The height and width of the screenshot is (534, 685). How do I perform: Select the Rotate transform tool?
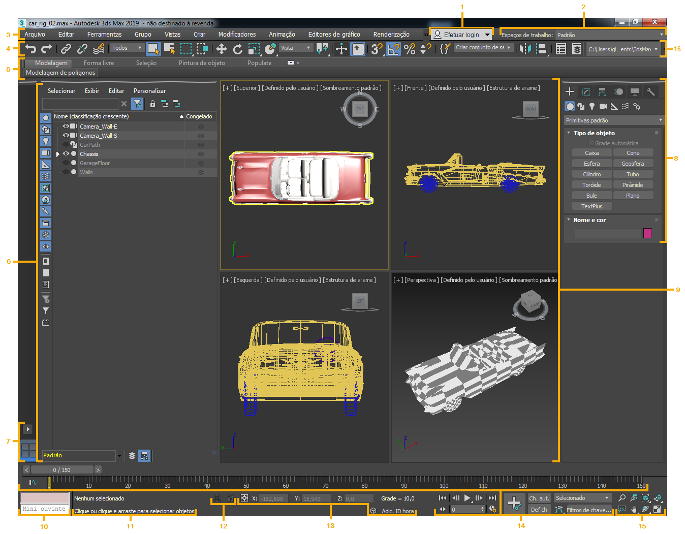coord(237,49)
